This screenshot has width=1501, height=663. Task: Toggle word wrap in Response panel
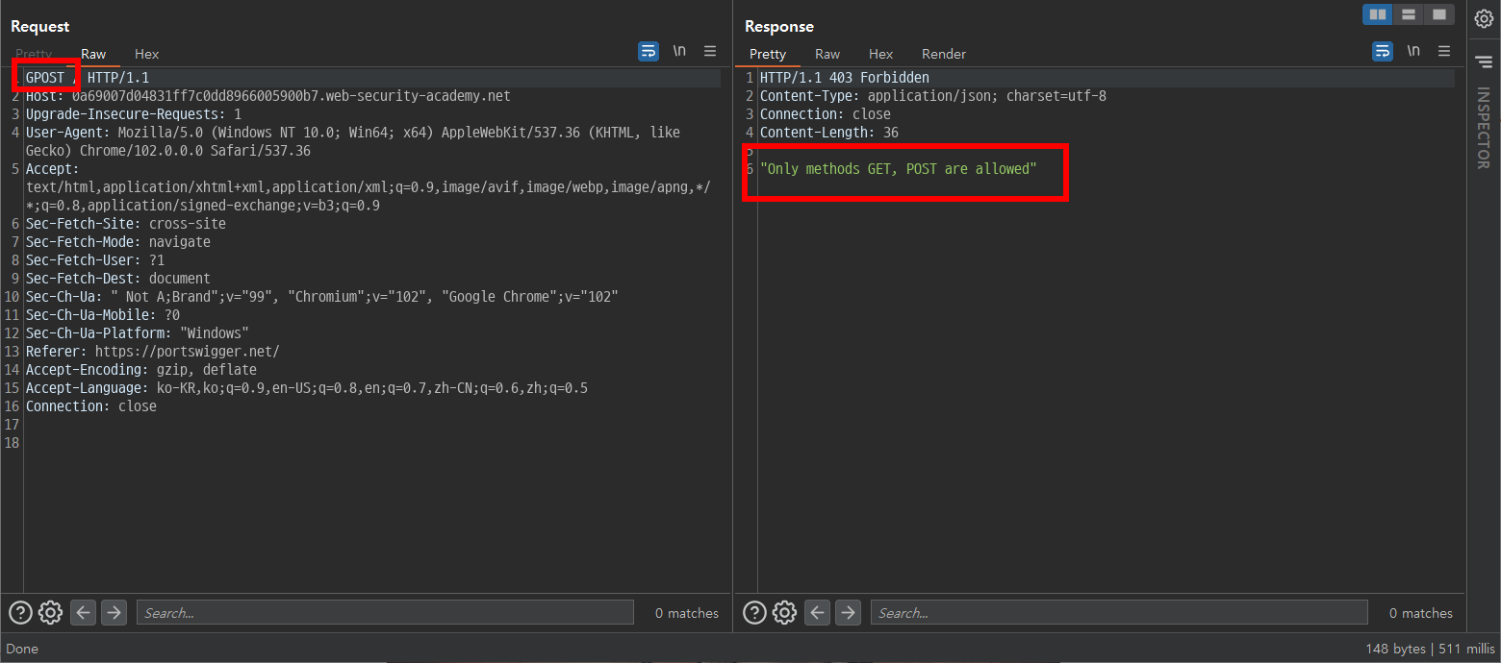(1383, 51)
